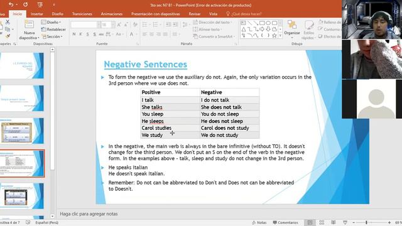
Task: Select the straight line shape
Action: [x=249, y=23]
